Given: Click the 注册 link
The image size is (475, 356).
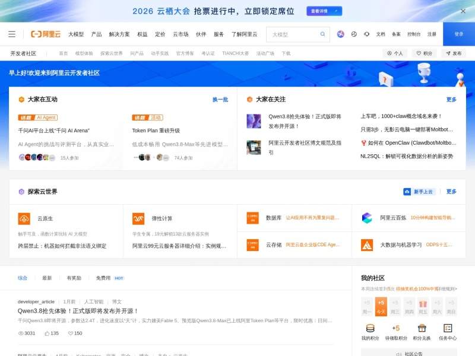Looking at the screenshot, I should click(432, 34).
